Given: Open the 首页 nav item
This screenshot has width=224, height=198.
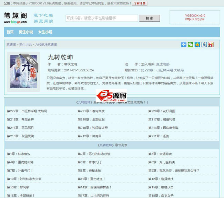Looking at the screenshot, I should (10, 32).
